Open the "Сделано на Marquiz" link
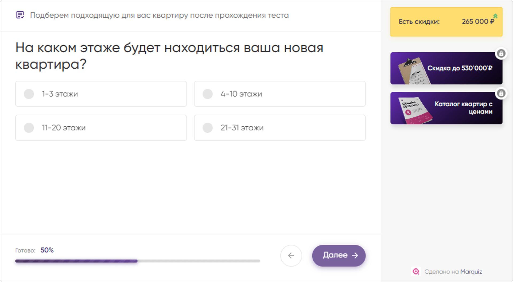 coord(453,272)
